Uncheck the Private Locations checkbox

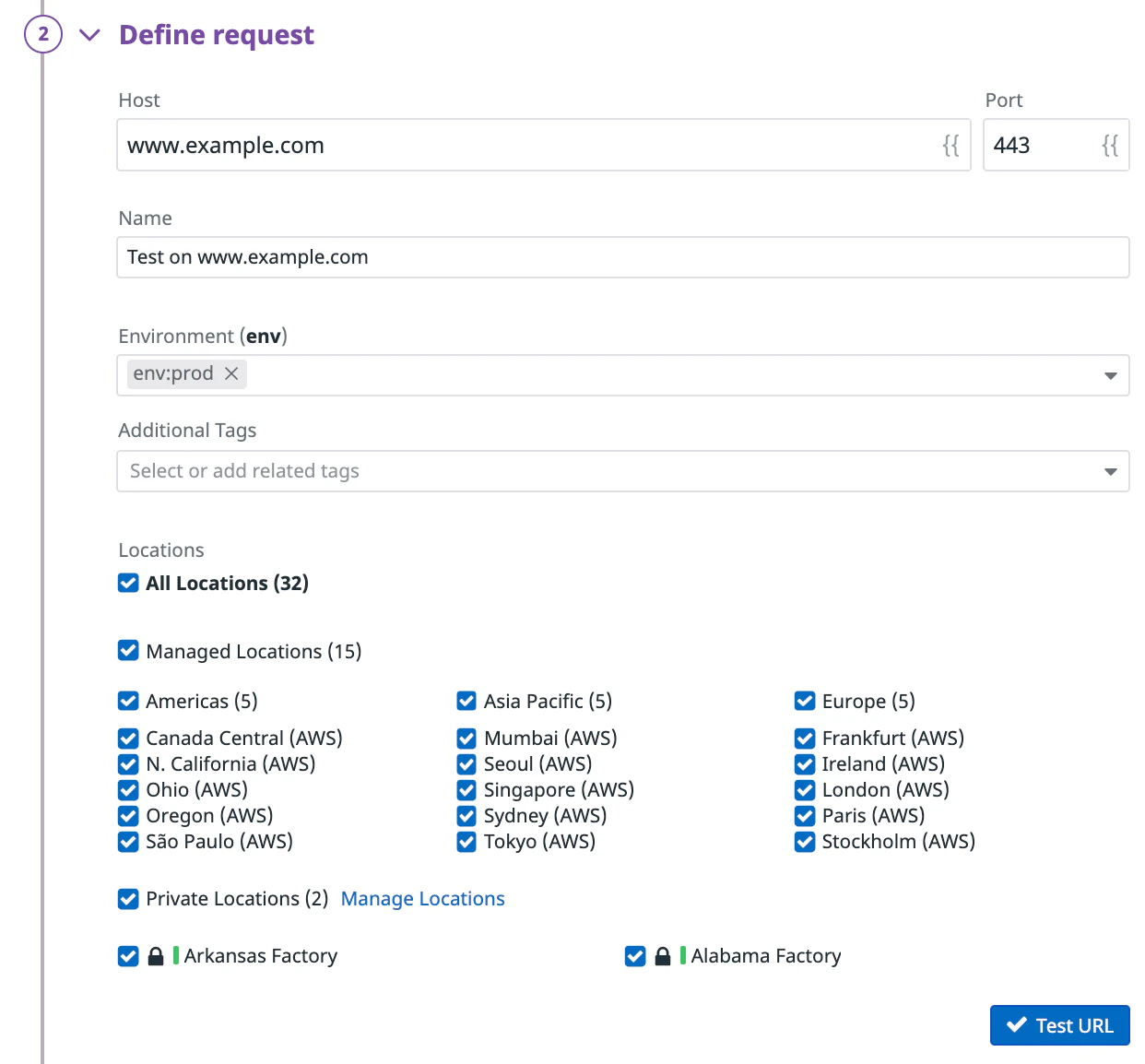(x=128, y=899)
